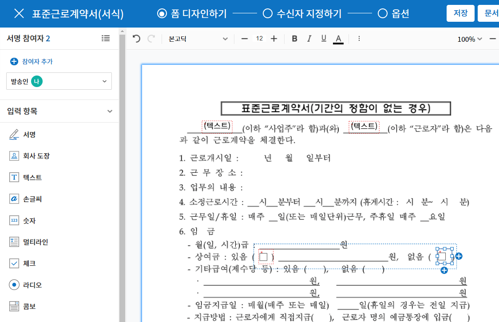Open the 100% zoom level dropdown
The width and height of the screenshot is (499, 322).
click(470, 39)
